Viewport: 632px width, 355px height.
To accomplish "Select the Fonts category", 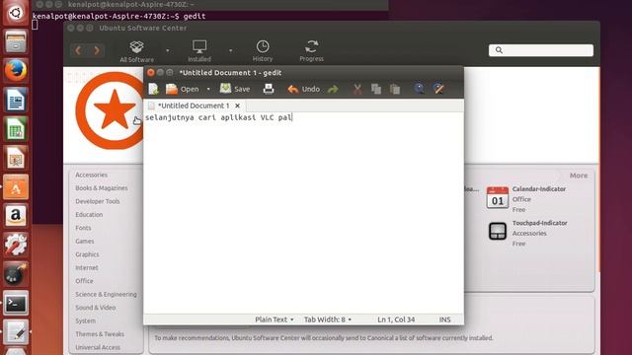I will tap(83, 228).
